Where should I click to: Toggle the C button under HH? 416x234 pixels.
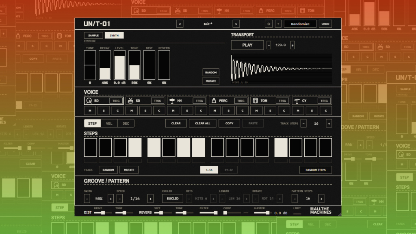coord(201,110)
